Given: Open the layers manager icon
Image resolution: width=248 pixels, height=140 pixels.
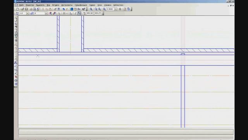Looking at the screenshot, I should click(x=32, y=13).
